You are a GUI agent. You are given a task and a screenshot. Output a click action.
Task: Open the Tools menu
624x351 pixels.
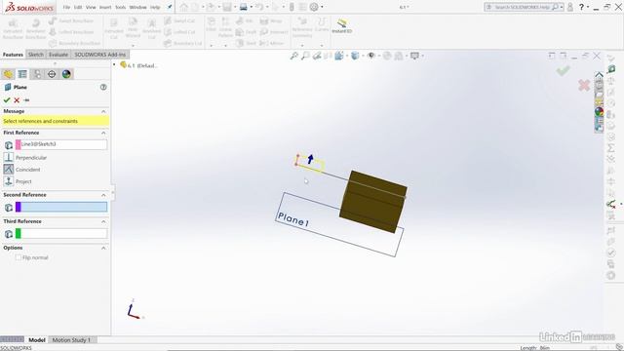point(121,7)
